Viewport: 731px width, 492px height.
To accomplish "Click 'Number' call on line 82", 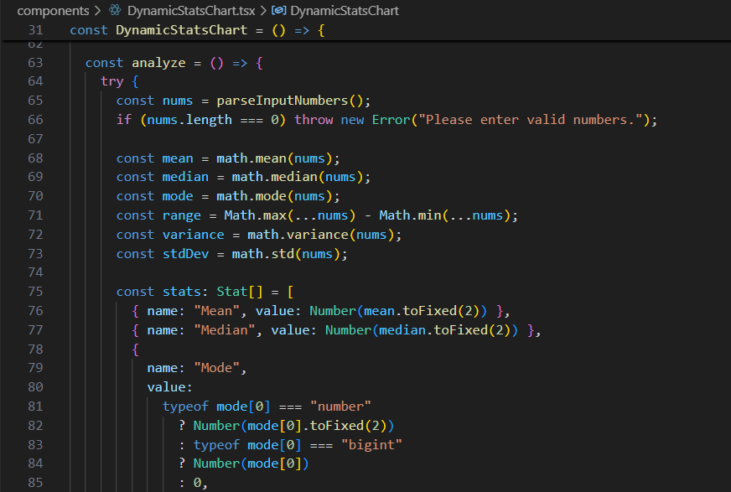I will (216, 426).
